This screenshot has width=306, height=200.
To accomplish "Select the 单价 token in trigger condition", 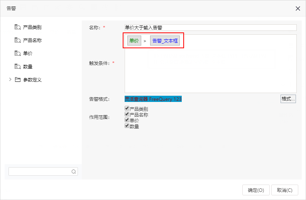I will point(134,41).
